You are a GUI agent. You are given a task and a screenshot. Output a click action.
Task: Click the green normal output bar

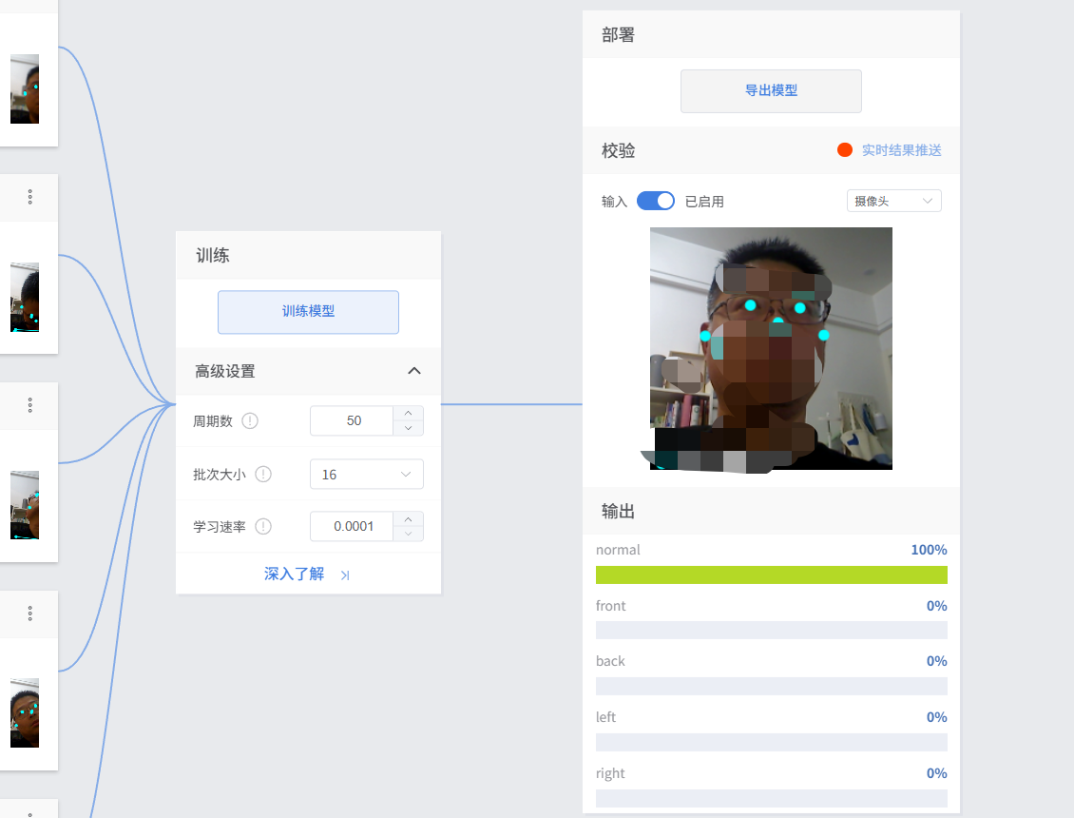pos(771,575)
